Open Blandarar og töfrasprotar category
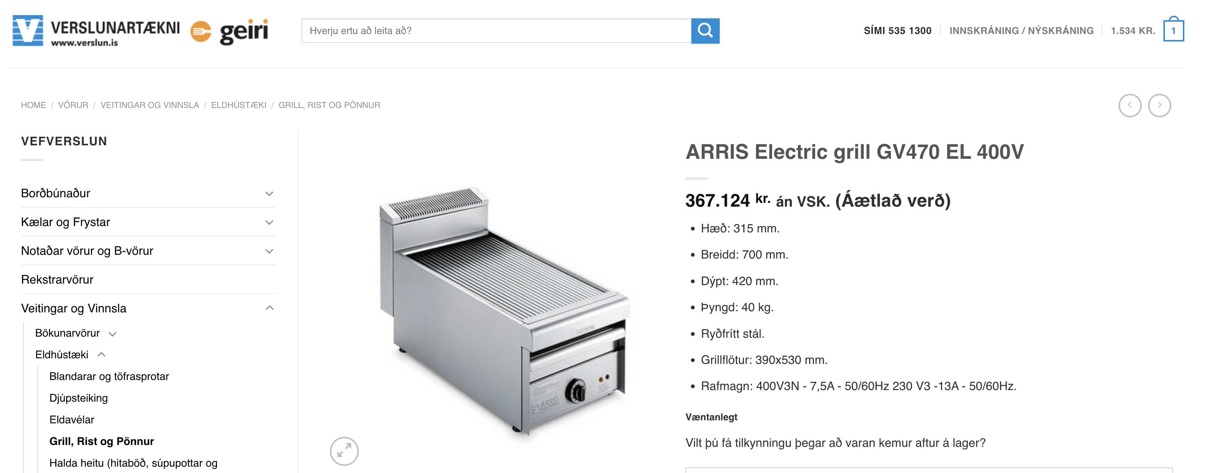The height and width of the screenshot is (473, 1221). click(x=109, y=376)
